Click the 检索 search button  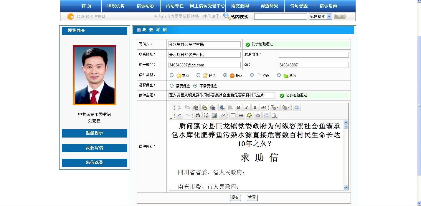(340, 16)
